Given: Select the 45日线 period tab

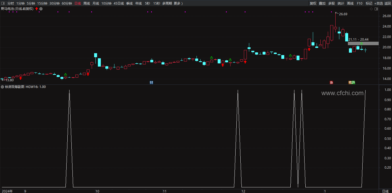Looking at the screenshot, I should pyautogui.click(x=119, y=3).
